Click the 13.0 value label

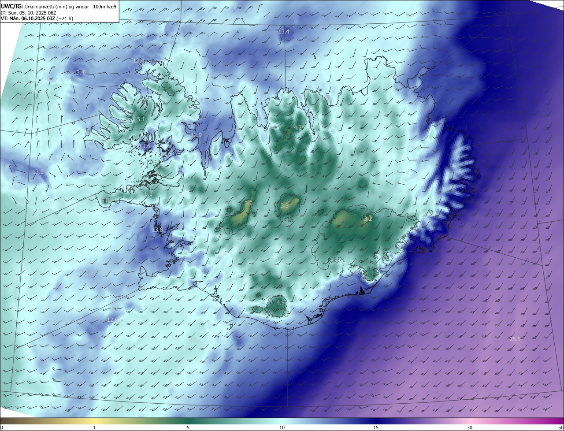(x=38, y=171)
